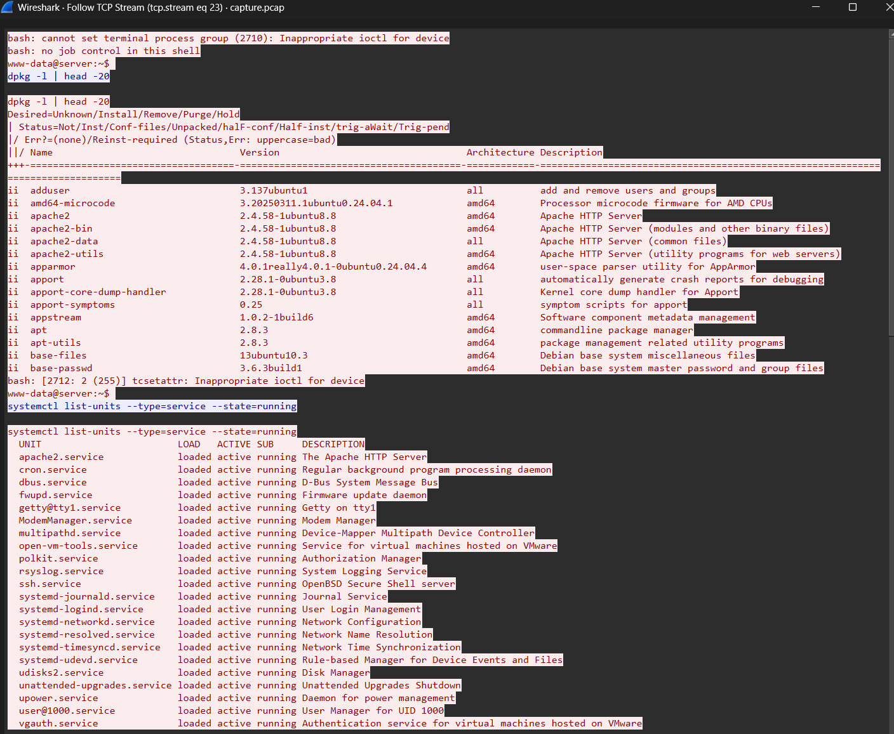Click the cron.service row
This screenshot has height=734, width=894.
pyautogui.click(x=53, y=469)
